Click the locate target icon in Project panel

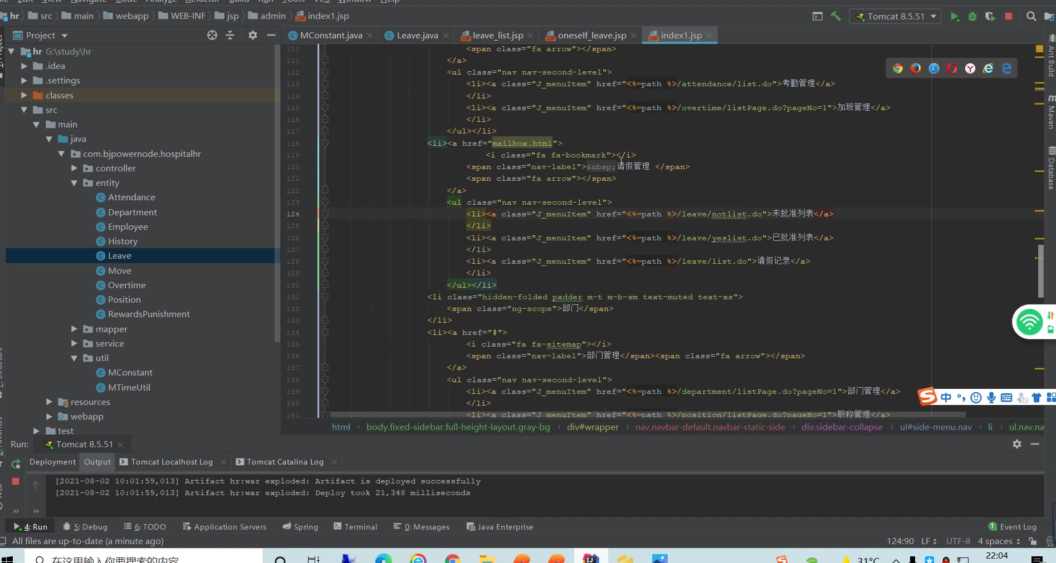(x=212, y=36)
